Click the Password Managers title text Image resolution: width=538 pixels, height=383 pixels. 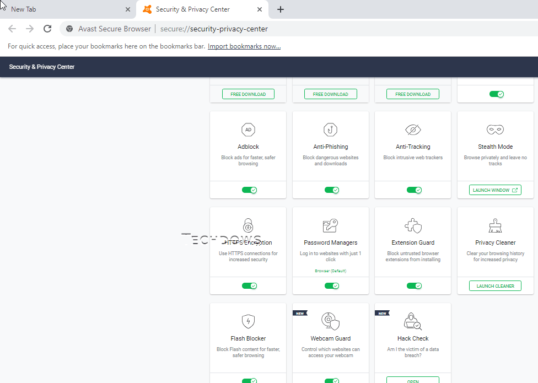click(x=330, y=242)
